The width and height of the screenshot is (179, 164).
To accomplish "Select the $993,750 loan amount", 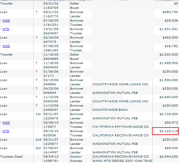I will tap(170, 12).
